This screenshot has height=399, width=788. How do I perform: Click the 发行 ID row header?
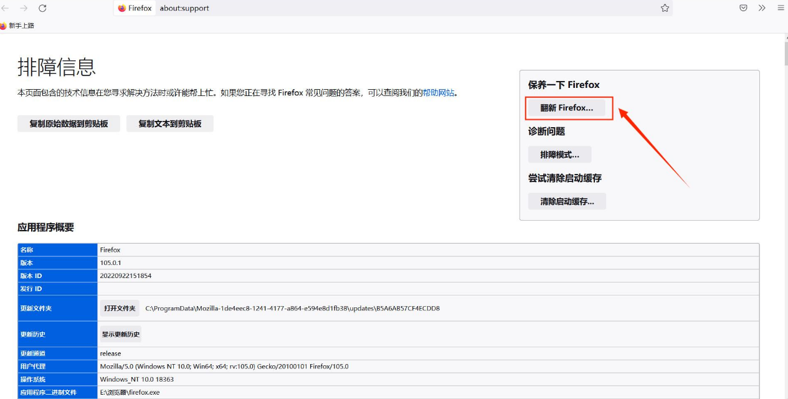point(58,289)
